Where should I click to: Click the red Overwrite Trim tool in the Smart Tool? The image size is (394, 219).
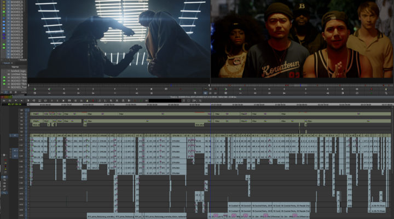click(5, 166)
